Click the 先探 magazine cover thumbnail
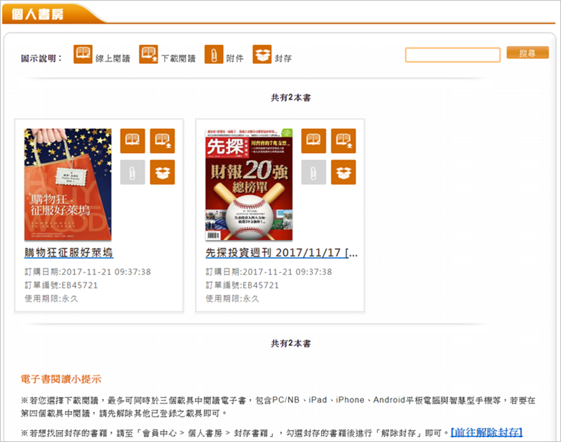561x442 pixels. click(249, 185)
